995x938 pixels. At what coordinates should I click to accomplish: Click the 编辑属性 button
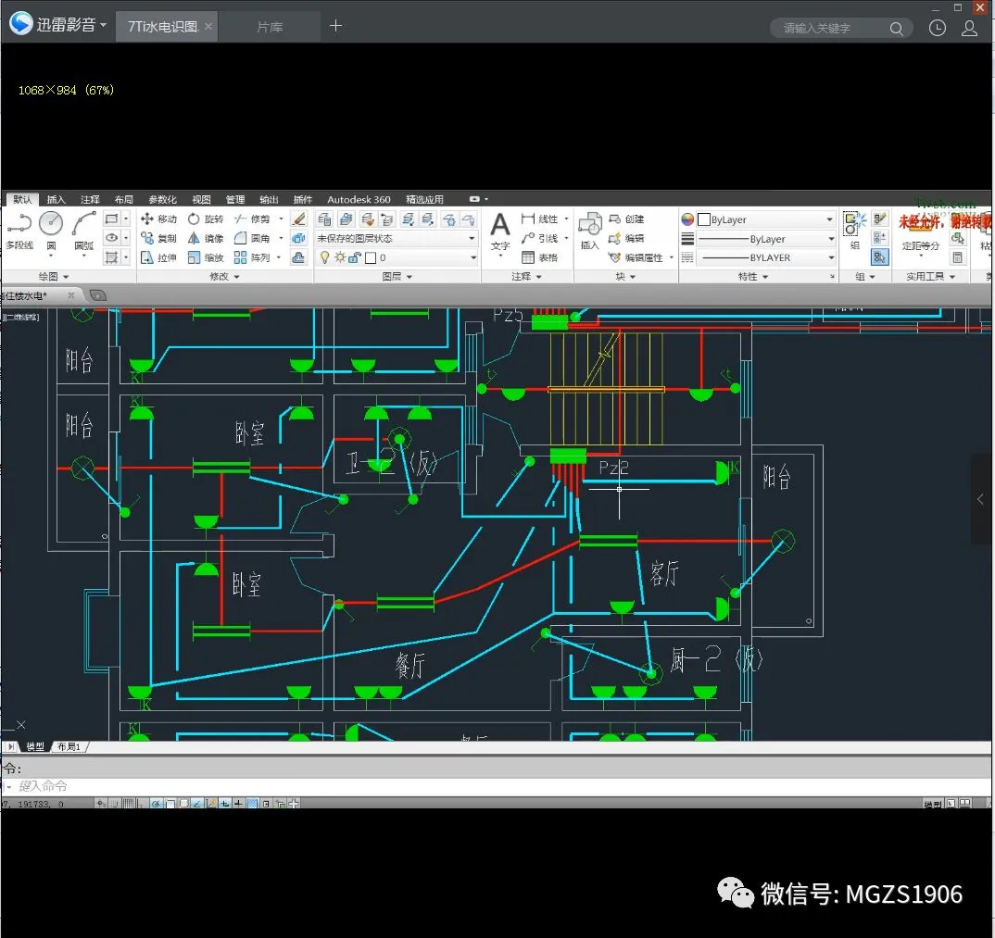637,257
